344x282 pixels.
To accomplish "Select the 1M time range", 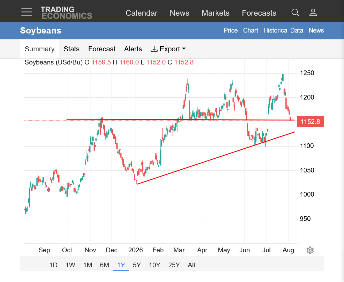I will point(88,265).
